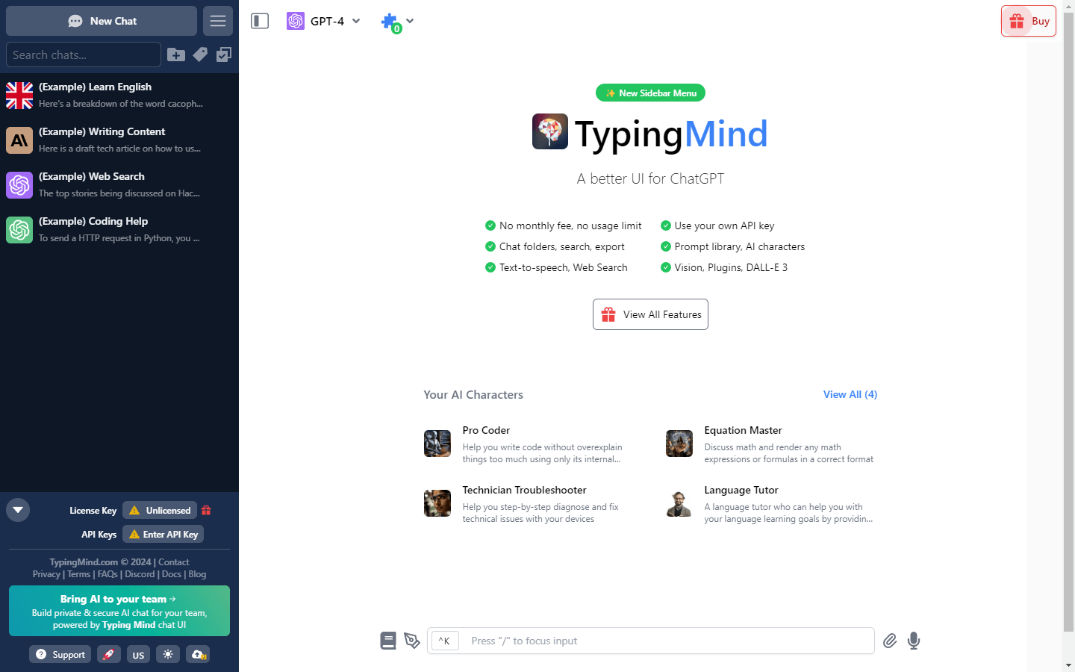The width and height of the screenshot is (1075, 672).
Task: Click the Support button
Action: (60, 655)
